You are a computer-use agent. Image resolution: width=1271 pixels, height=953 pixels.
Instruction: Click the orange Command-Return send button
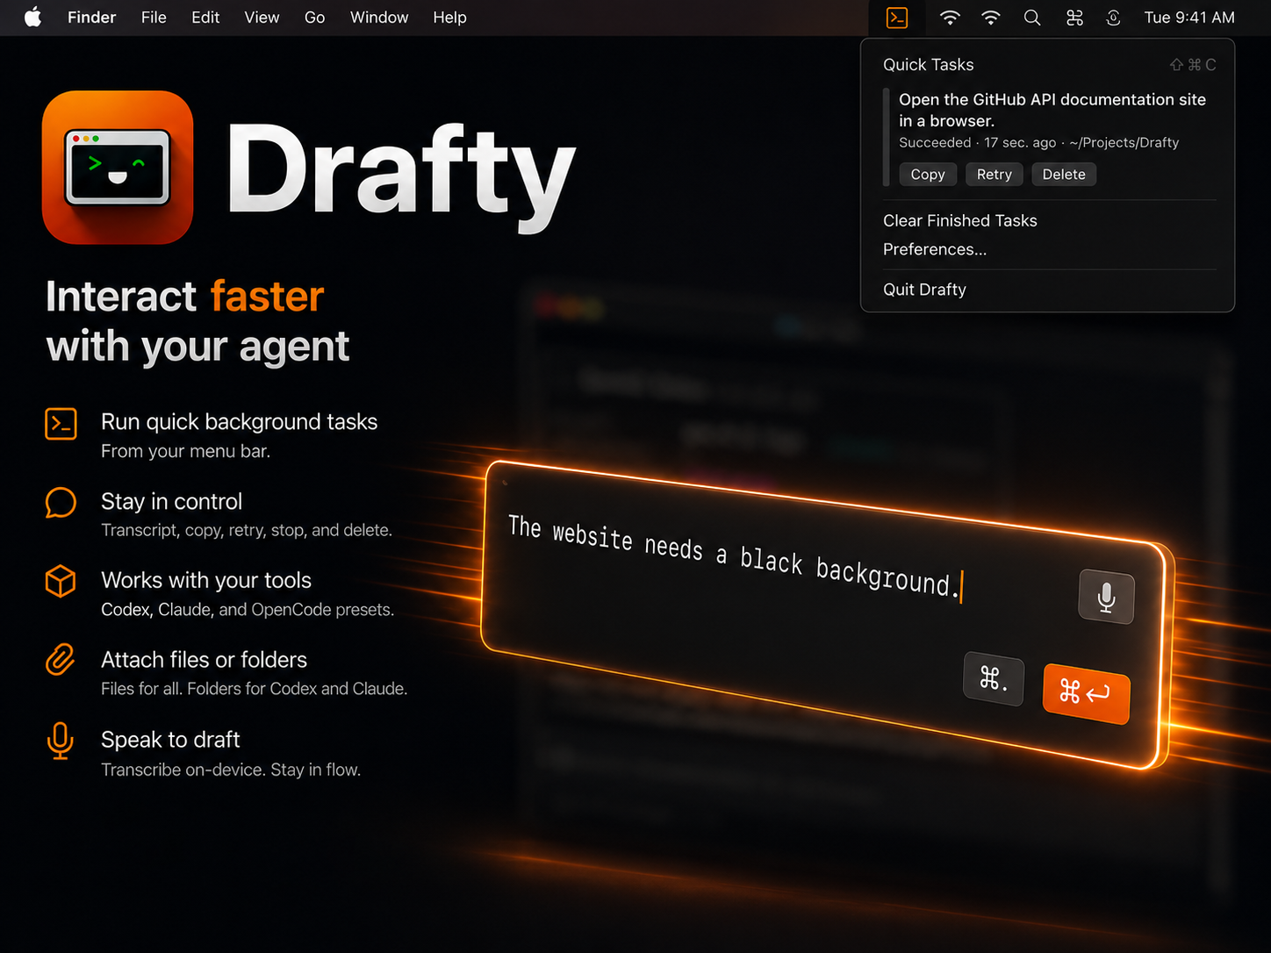1086,693
